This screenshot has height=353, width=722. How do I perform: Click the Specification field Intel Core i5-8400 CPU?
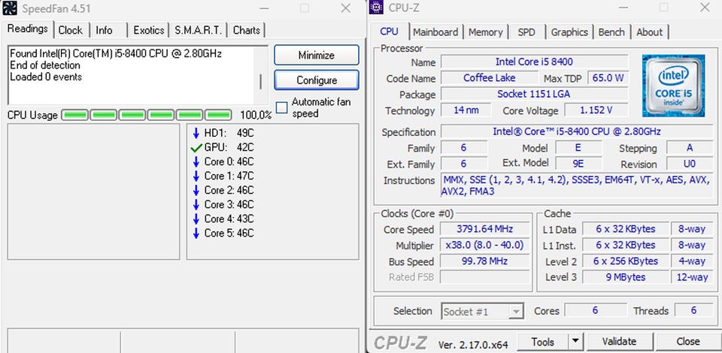577,131
